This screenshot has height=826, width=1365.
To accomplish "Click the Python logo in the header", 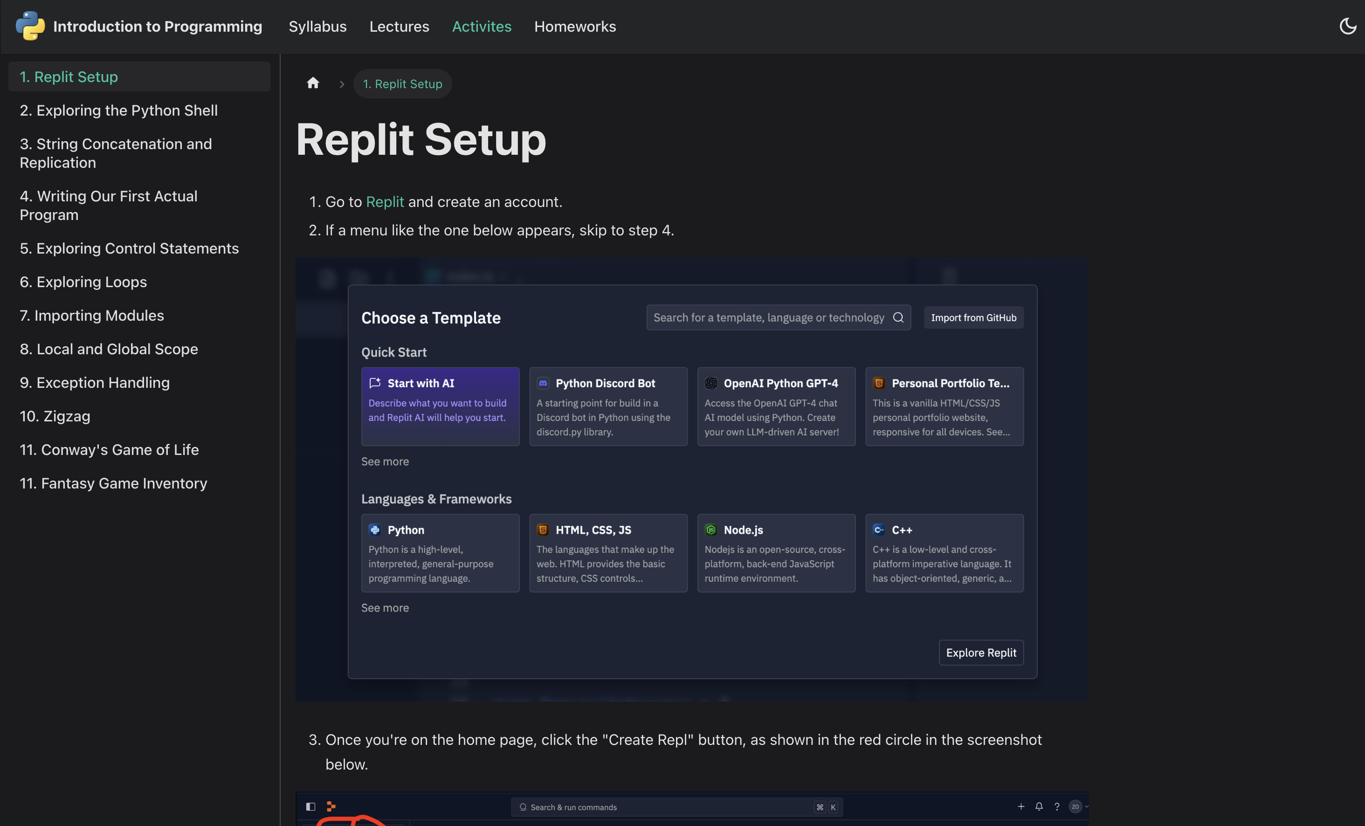I will [x=30, y=26].
